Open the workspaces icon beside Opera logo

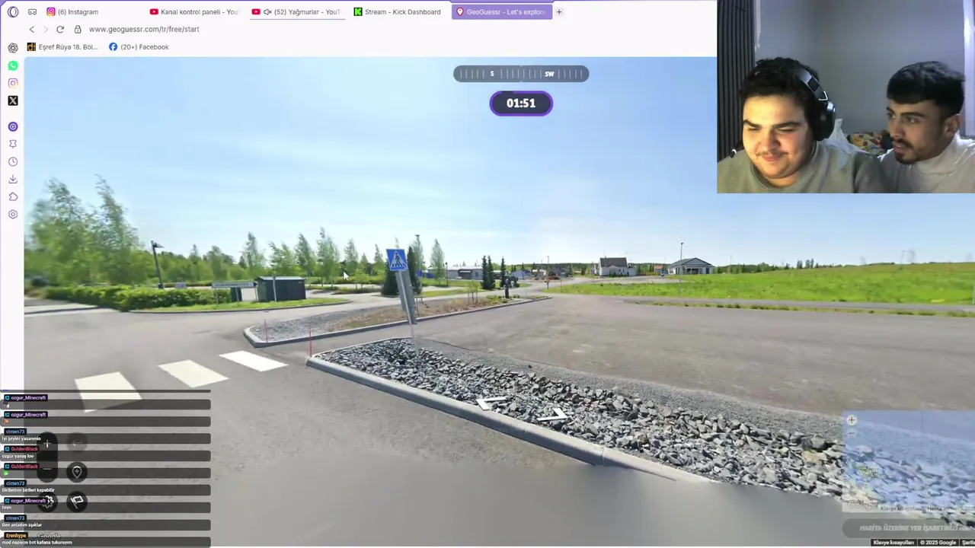pos(32,12)
